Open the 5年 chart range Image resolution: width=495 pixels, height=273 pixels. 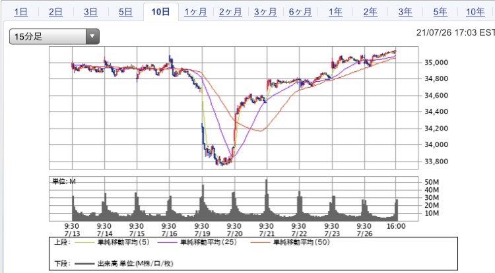pos(440,12)
